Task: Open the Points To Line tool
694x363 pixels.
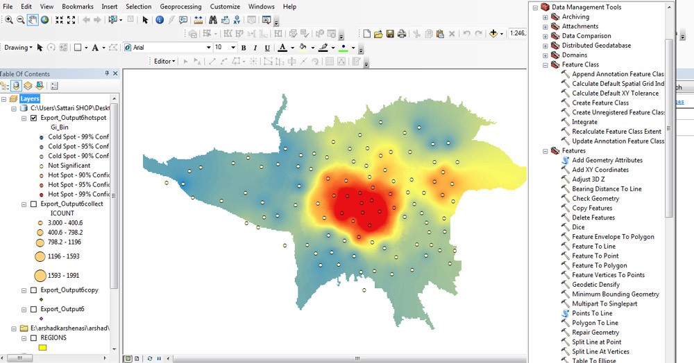Action: (591, 313)
